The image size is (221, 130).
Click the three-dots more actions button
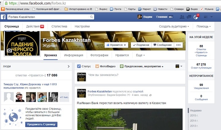(178, 45)
